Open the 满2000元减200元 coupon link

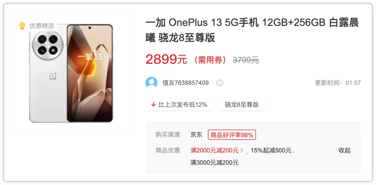pos(214,150)
